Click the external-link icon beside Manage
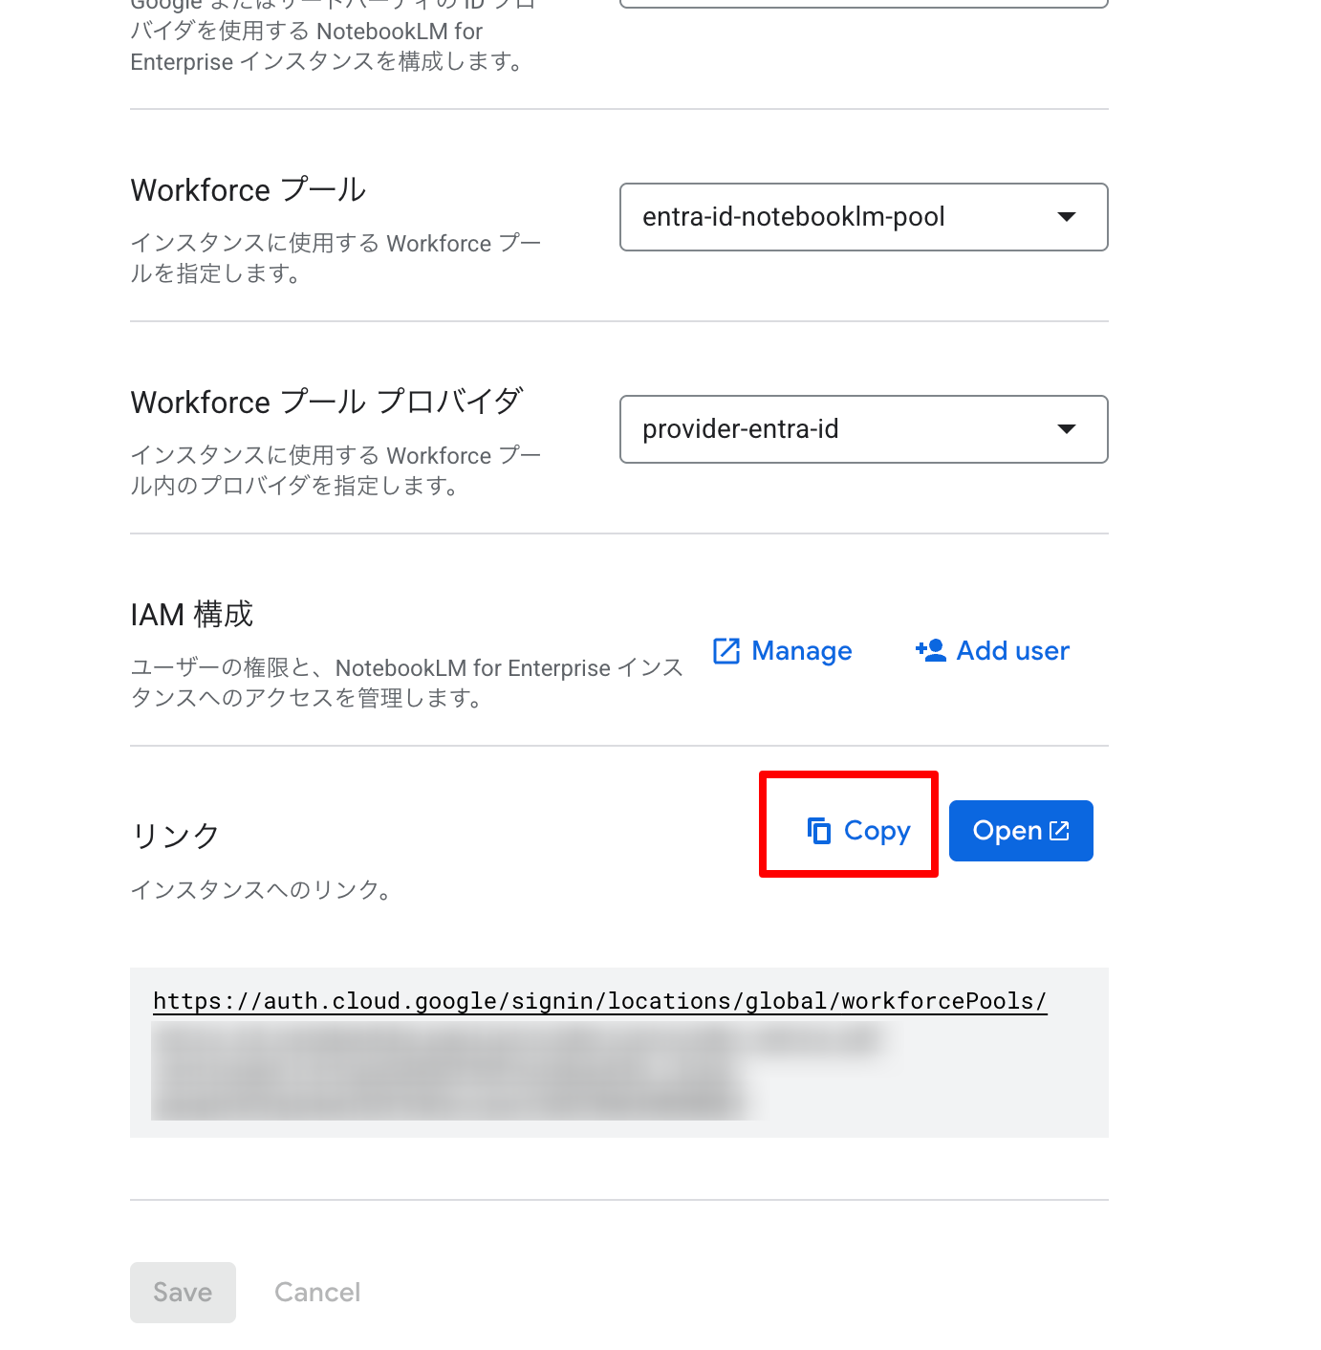 pos(726,651)
